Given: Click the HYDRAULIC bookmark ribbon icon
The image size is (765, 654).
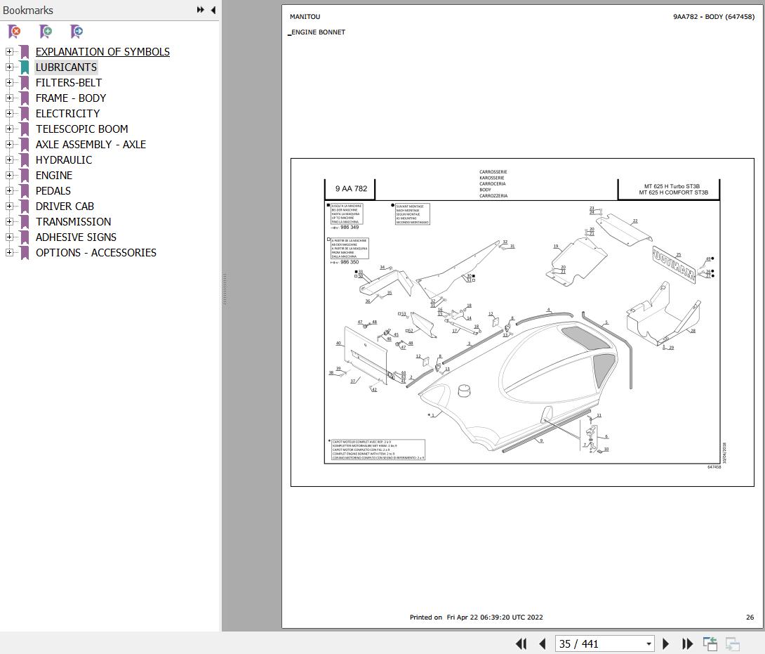Looking at the screenshot, I should (x=25, y=159).
